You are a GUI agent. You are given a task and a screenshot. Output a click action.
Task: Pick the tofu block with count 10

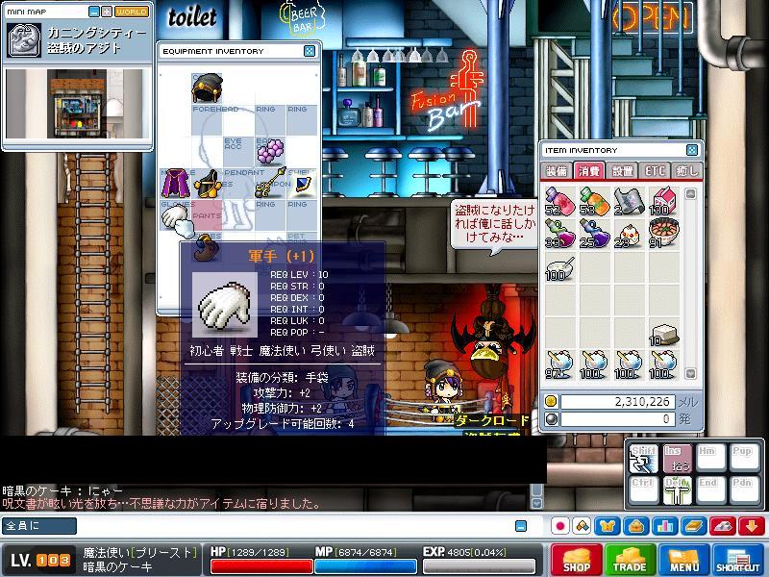pyautogui.click(x=663, y=335)
